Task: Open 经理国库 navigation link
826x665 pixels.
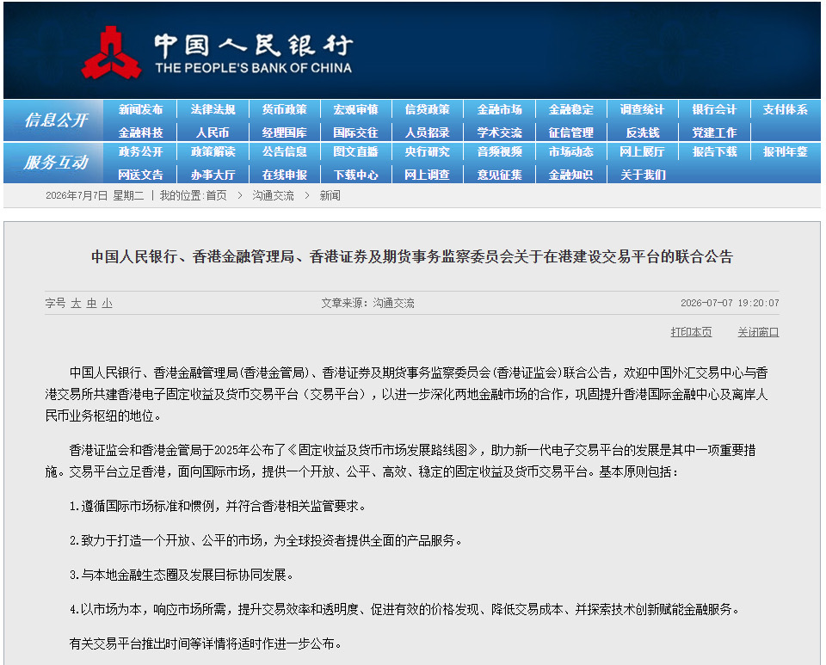Action: pos(285,132)
